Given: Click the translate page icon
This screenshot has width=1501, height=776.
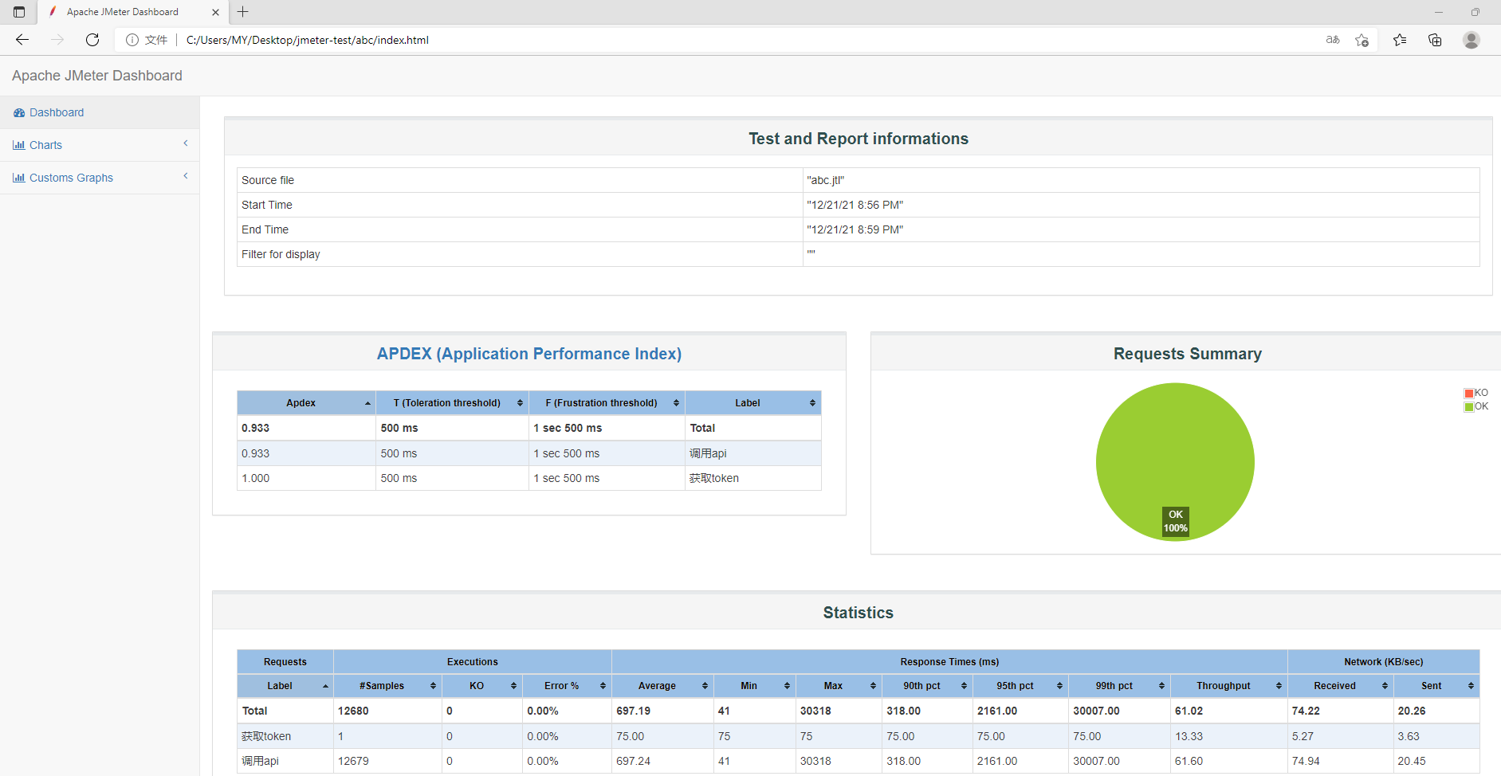Looking at the screenshot, I should [x=1333, y=40].
